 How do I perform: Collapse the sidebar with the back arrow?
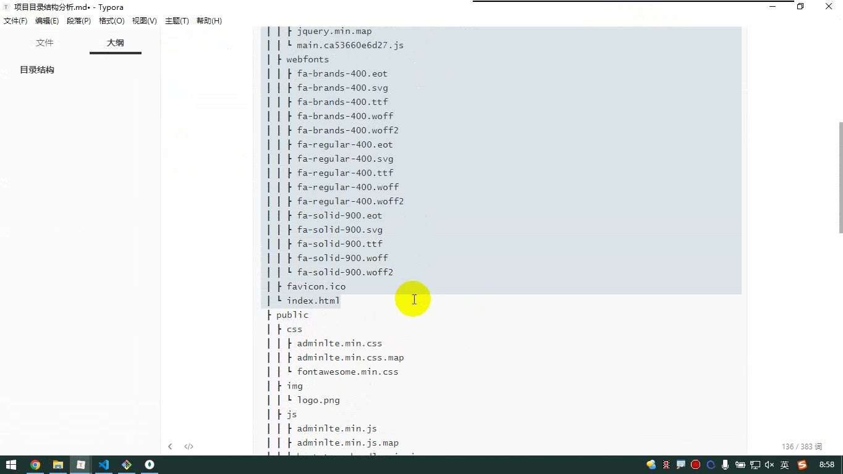(x=170, y=446)
